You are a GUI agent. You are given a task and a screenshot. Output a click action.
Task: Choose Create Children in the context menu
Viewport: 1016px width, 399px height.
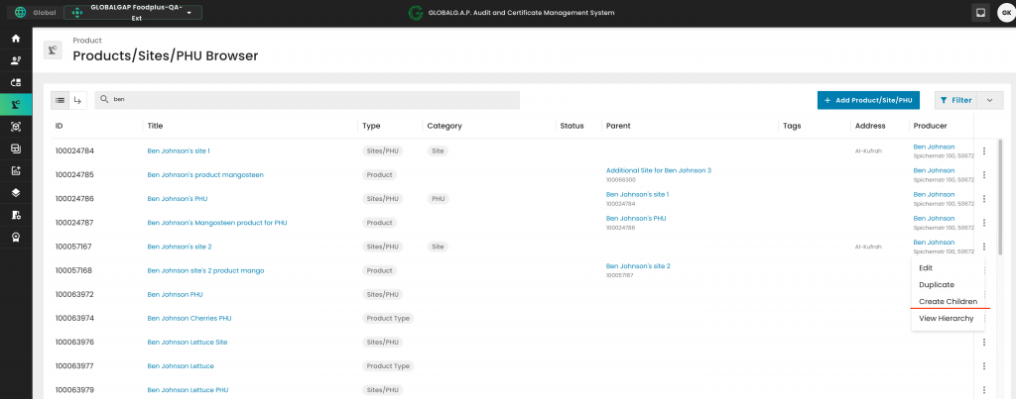pos(948,301)
